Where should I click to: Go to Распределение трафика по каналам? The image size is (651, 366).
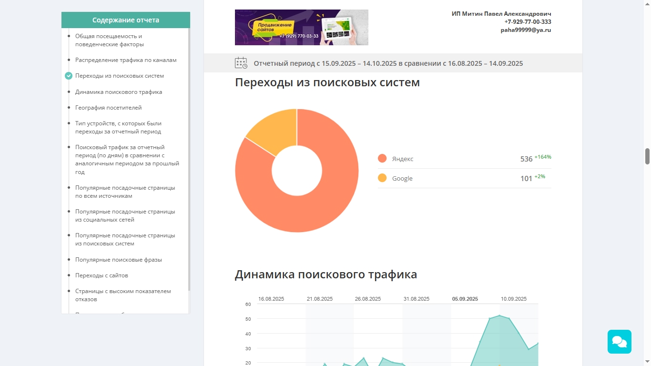tap(126, 60)
